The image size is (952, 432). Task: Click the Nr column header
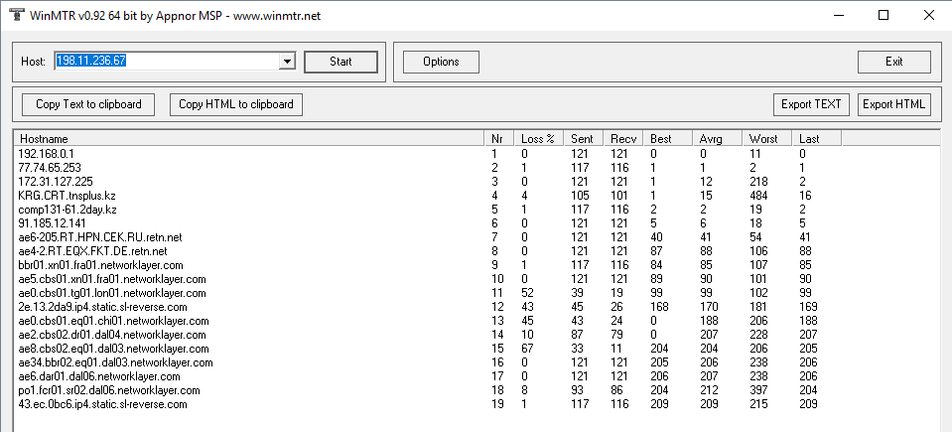tap(498, 138)
